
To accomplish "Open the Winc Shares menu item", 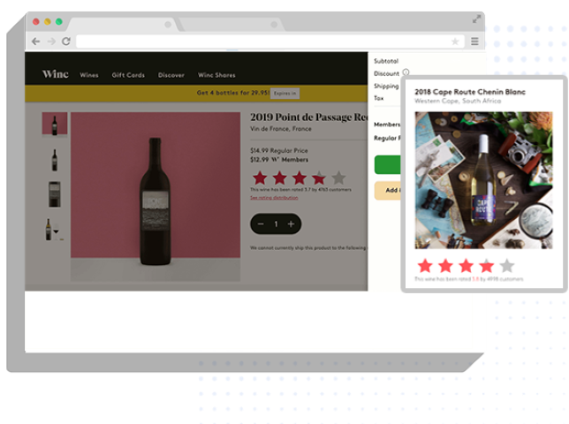I will click(216, 75).
